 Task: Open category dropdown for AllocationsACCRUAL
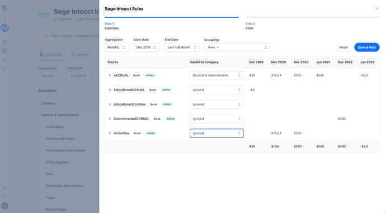217,90
